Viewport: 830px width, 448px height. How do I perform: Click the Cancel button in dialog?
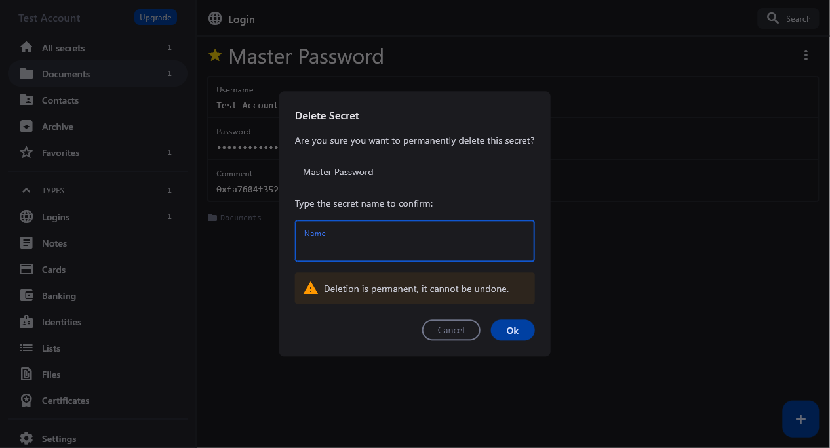pyautogui.click(x=451, y=330)
